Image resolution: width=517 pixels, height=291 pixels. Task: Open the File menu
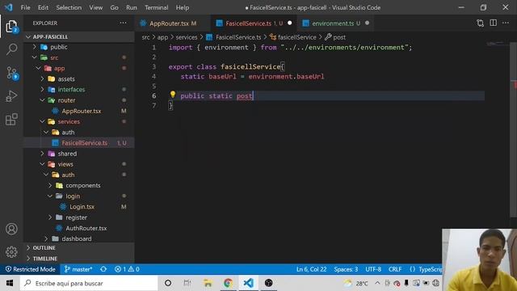pos(25,7)
